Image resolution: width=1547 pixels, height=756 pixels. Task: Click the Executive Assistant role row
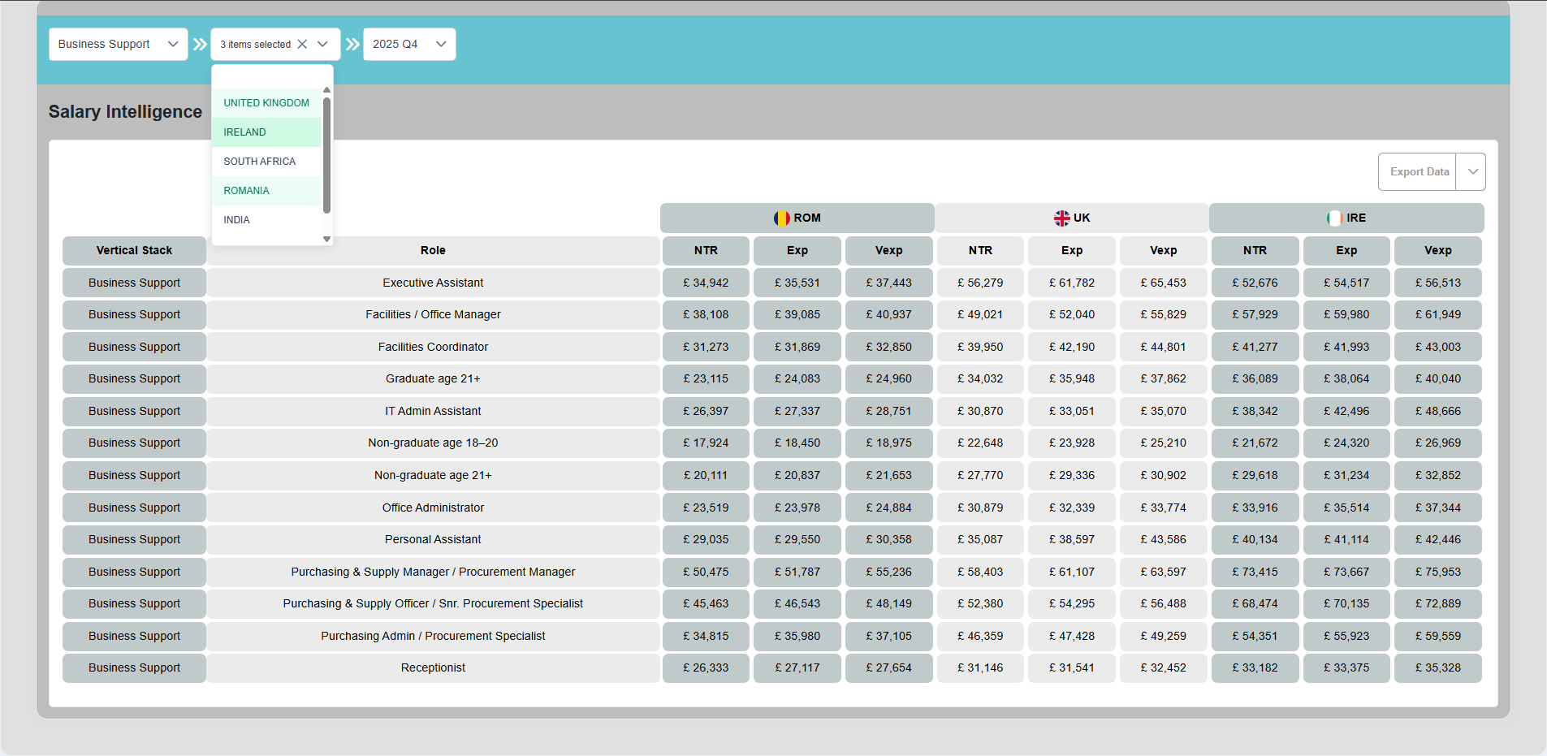coord(433,283)
